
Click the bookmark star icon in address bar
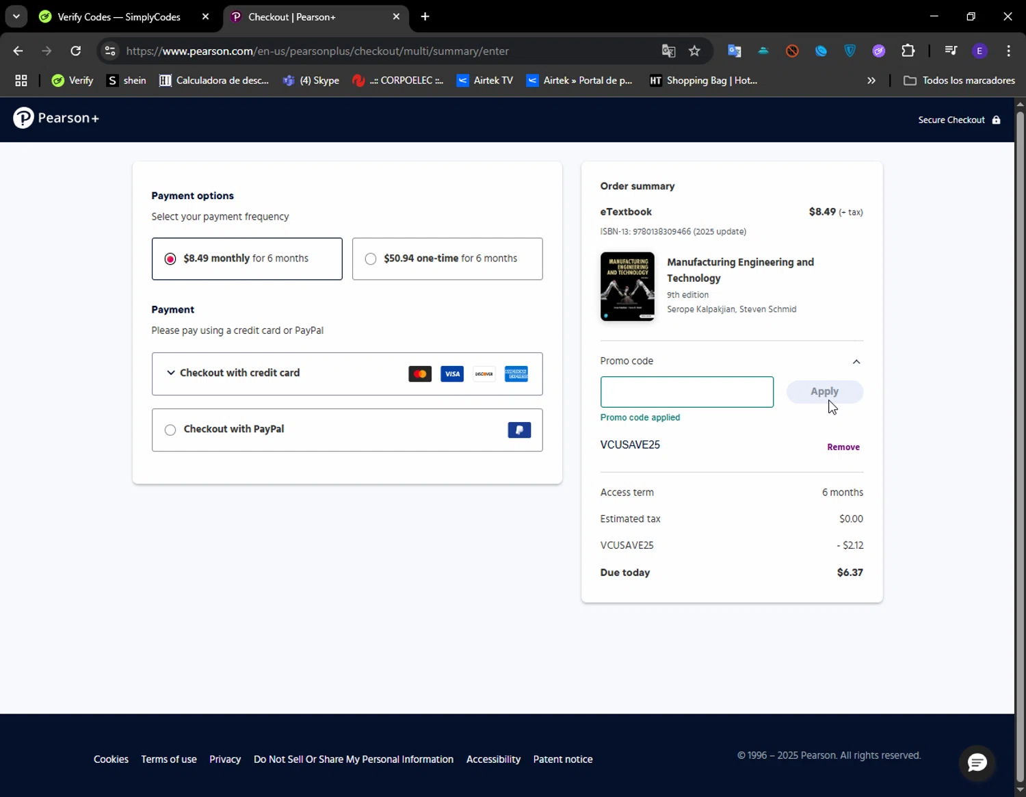pos(694,51)
